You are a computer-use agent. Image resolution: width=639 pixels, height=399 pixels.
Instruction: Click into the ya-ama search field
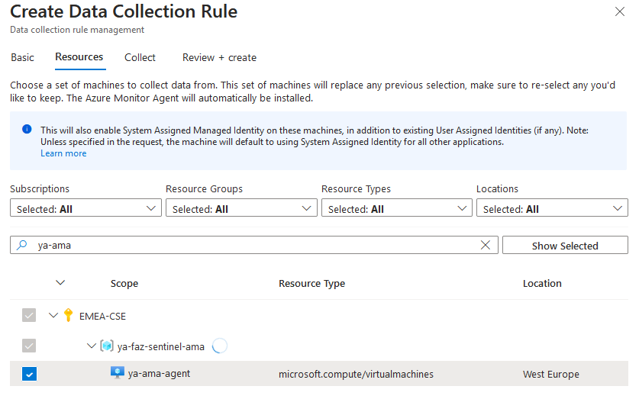pyautogui.click(x=252, y=246)
